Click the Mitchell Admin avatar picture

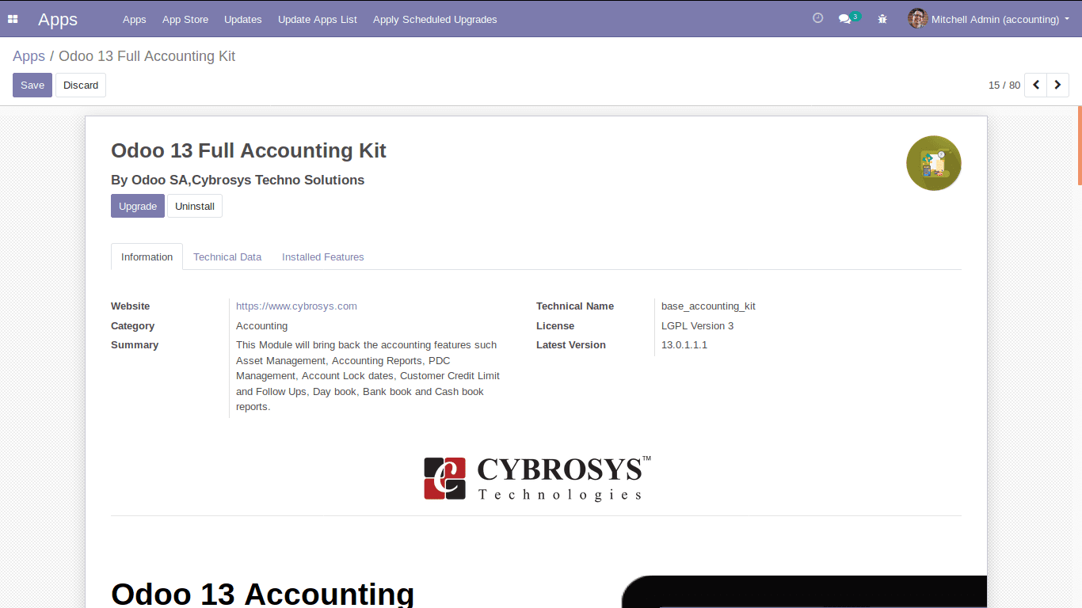click(918, 19)
